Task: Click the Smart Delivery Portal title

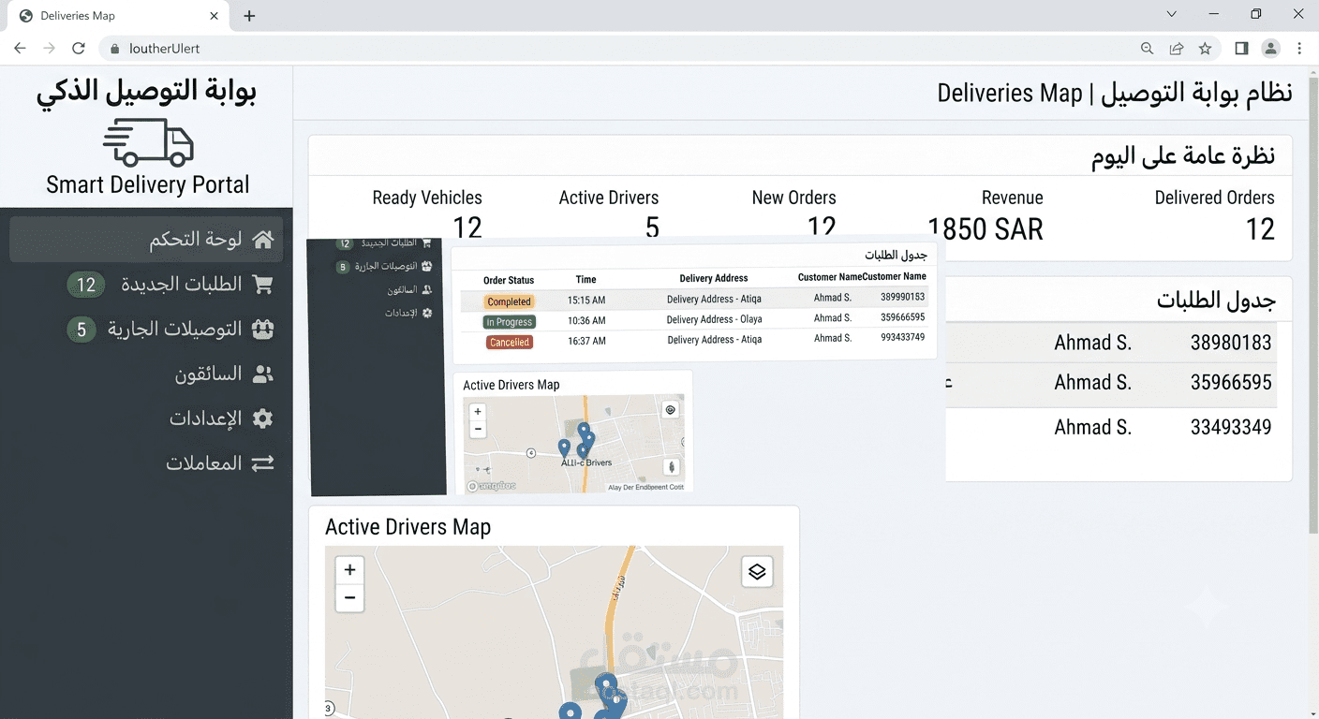Action: pyautogui.click(x=148, y=184)
